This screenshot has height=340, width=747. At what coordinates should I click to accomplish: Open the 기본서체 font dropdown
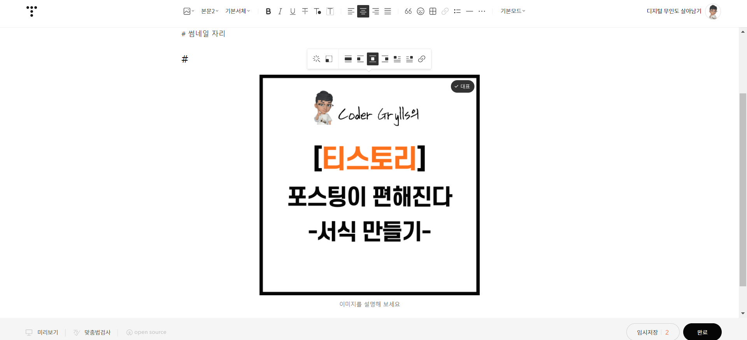click(238, 11)
